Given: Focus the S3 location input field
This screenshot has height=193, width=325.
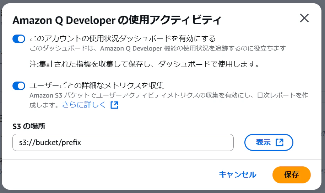Looking at the screenshot, I should pos(123,142).
